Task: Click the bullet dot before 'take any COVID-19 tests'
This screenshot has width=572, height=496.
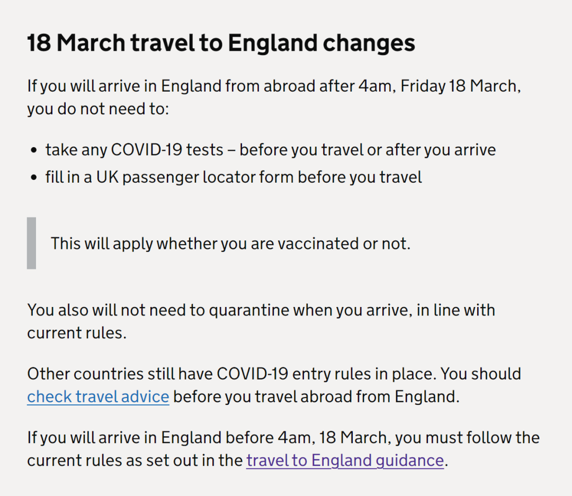Action: pyautogui.click(x=34, y=150)
